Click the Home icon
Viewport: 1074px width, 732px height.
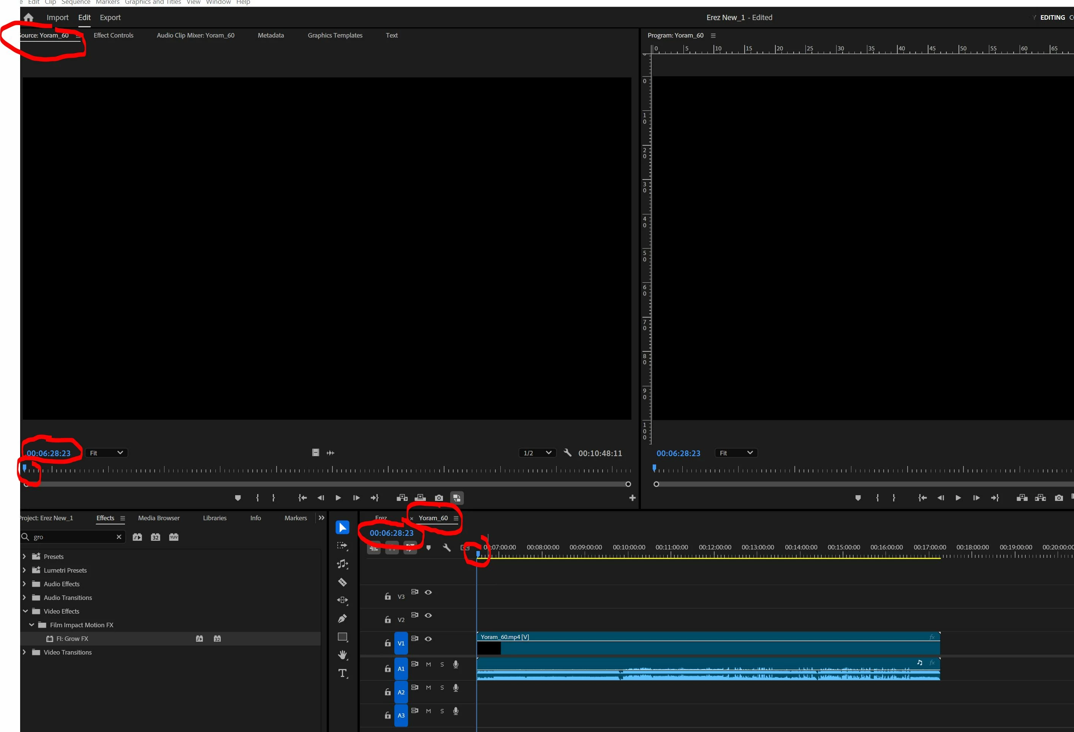(28, 17)
